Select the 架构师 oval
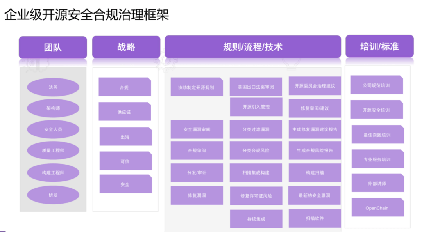Viewport: 422px width, 232px height. point(53,108)
